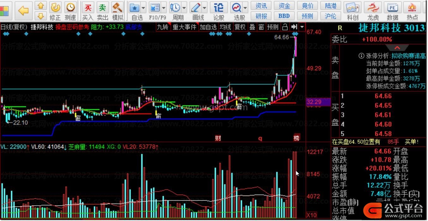The width and height of the screenshot is (428, 221).
Task: Toggle the 窗 window option
Action: point(261,27)
